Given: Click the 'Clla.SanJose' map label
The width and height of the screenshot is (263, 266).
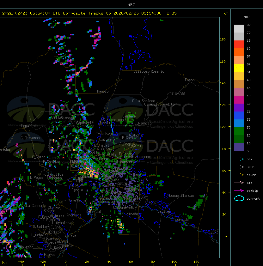Looking at the screenshot, I should click(x=144, y=101).
